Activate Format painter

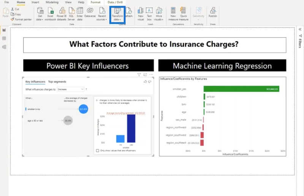[x=21, y=19]
